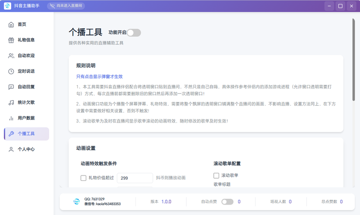The height and width of the screenshot is (215, 360).
Task: Click the bar chart icon for 用户数据
Action: pyautogui.click(x=11, y=118)
